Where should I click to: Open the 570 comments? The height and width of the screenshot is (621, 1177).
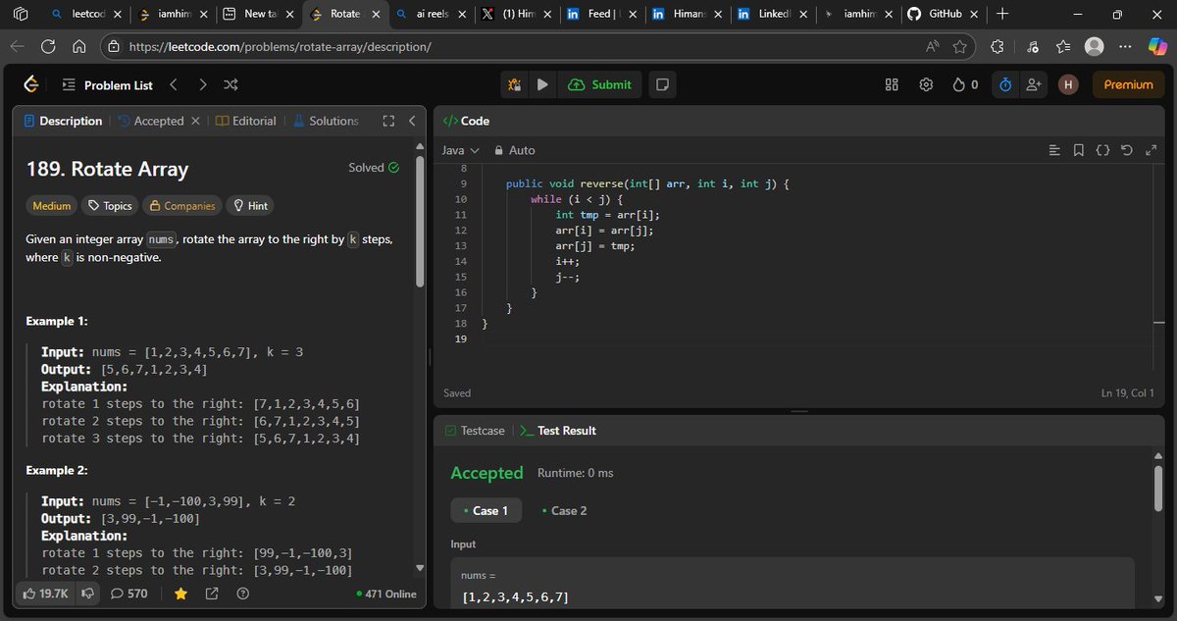click(129, 594)
